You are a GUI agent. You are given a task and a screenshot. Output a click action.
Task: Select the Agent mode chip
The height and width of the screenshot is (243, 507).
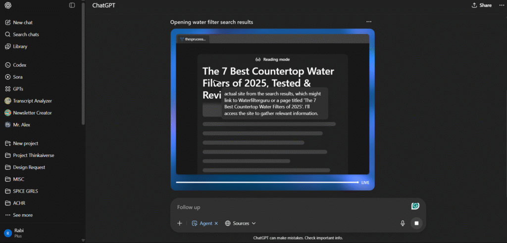click(x=203, y=223)
